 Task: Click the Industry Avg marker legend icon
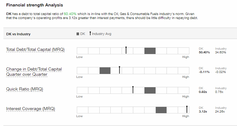(90, 33)
